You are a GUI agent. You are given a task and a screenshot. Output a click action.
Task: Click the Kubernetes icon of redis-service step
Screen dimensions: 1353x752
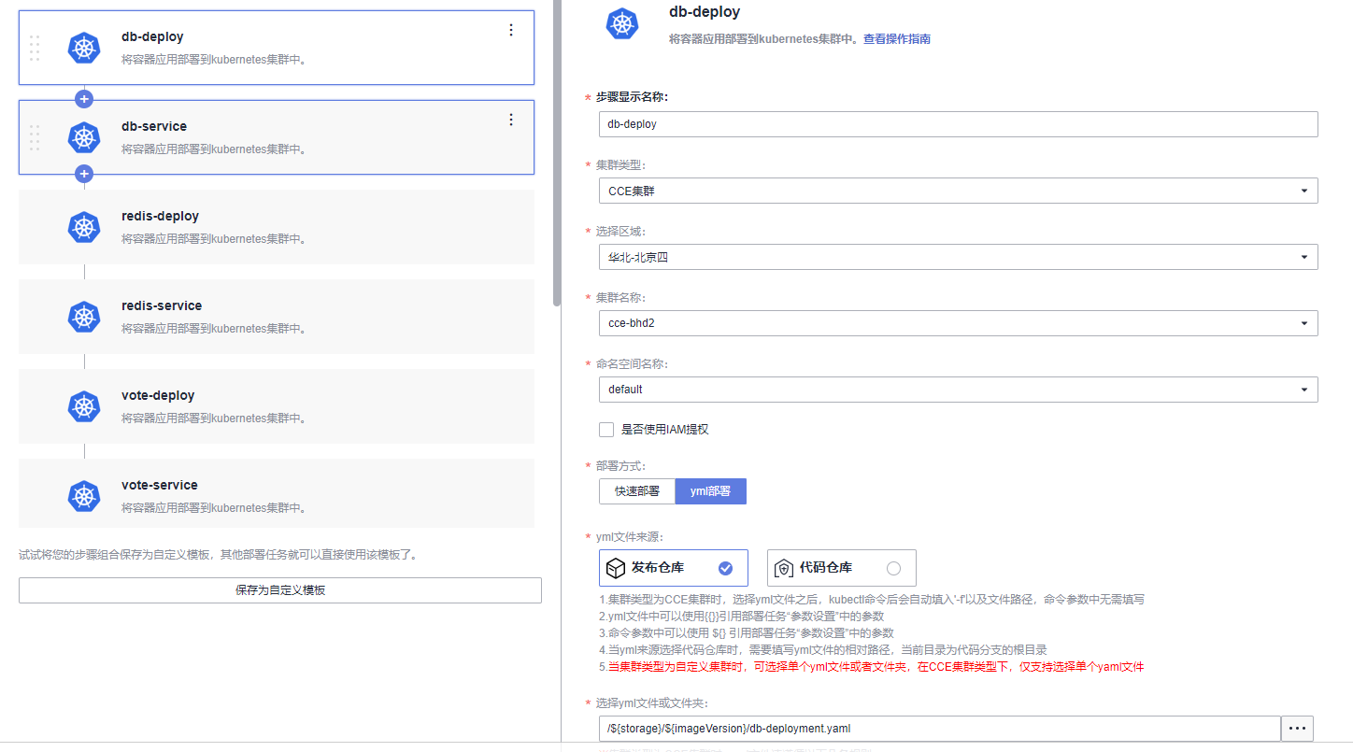[84, 317]
